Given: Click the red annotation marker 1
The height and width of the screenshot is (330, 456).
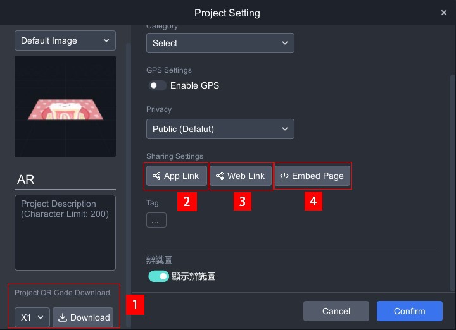Looking at the screenshot, I should (136, 305).
